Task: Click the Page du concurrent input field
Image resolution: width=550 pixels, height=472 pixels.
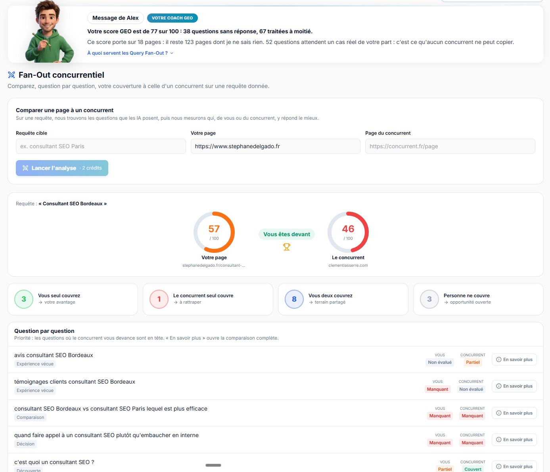Action: point(450,146)
